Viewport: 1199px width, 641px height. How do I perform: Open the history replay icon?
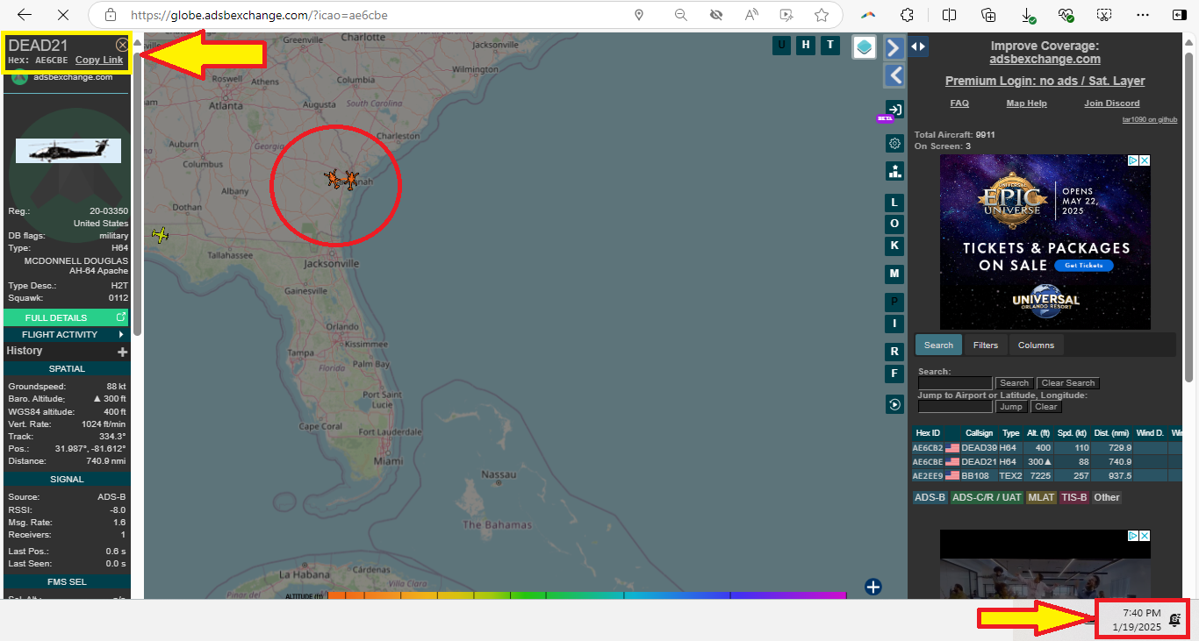pos(894,404)
